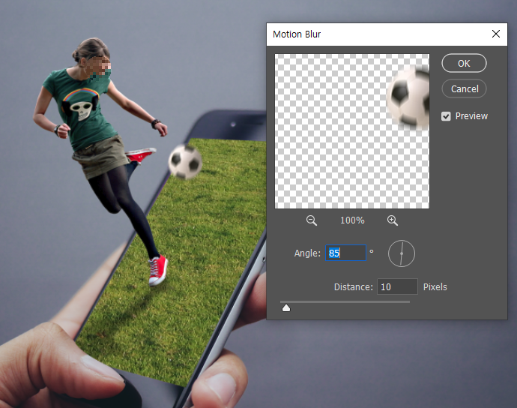Click the Distance slider track
The height and width of the screenshot is (408, 517).
(345, 301)
